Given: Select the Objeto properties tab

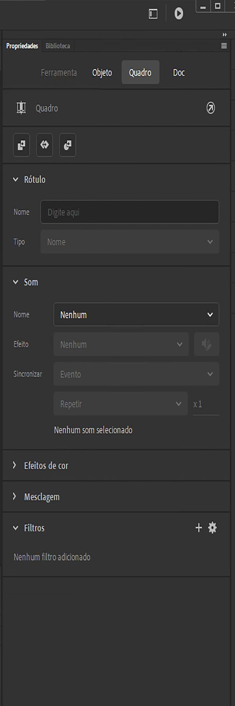Looking at the screenshot, I should 102,72.
